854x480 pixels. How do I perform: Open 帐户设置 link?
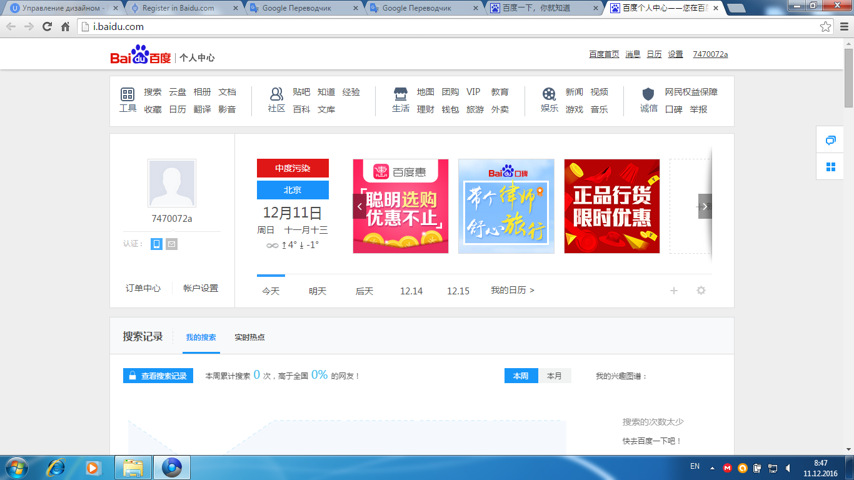point(201,288)
